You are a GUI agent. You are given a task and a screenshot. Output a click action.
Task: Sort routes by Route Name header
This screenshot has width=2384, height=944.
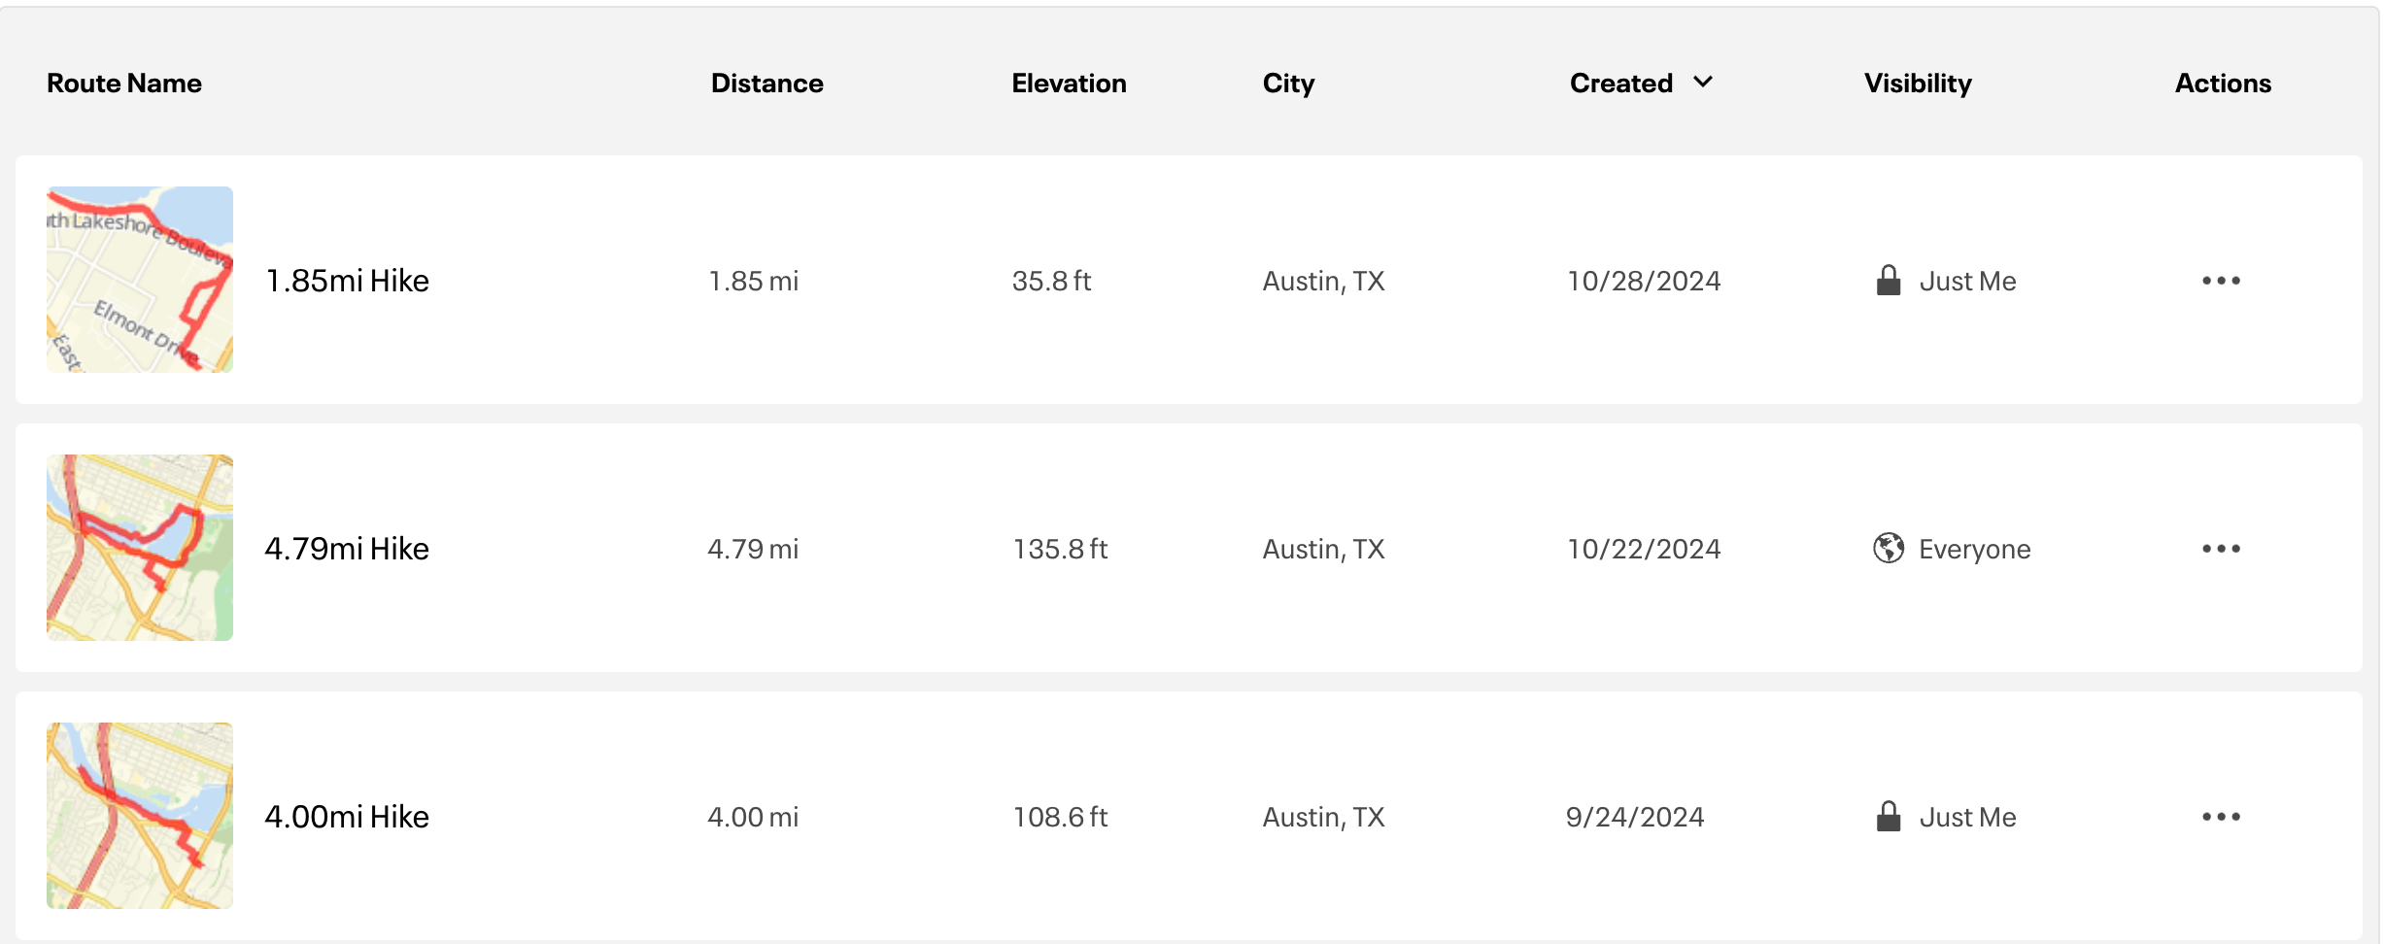click(x=124, y=84)
